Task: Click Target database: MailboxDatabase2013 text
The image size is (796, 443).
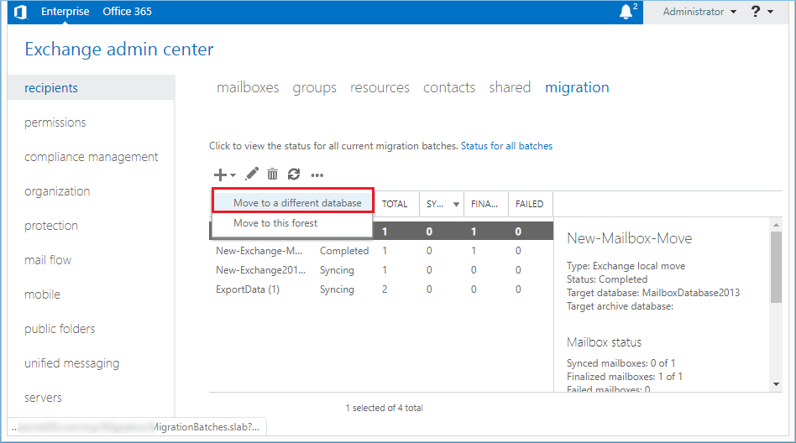Action: (653, 293)
